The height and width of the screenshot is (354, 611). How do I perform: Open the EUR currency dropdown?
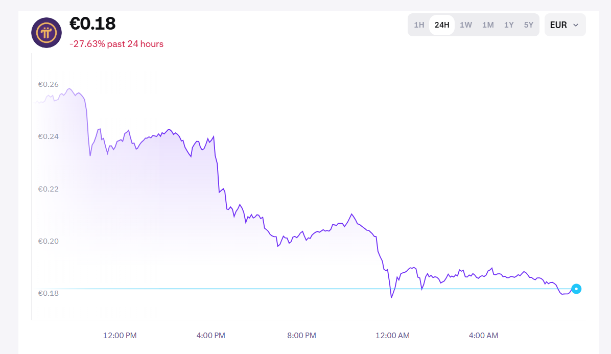[x=565, y=25]
